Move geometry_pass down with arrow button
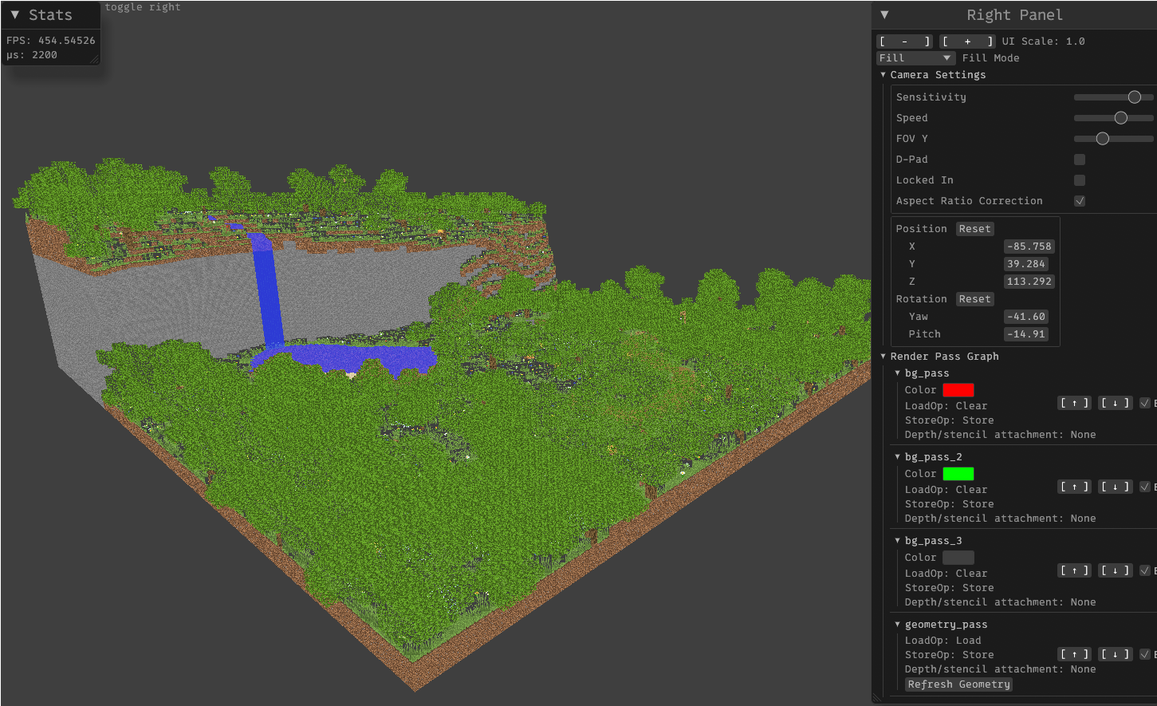Screen dimensions: 1157x706 (x=1115, y=654)
